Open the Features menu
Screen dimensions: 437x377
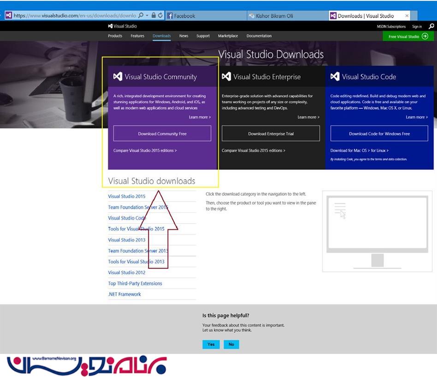coord(137,36)
